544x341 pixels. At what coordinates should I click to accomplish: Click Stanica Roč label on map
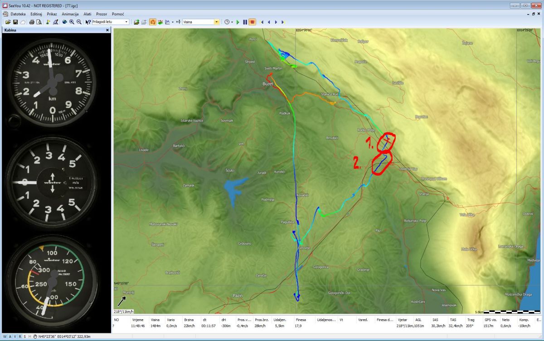tap(330, 94)
